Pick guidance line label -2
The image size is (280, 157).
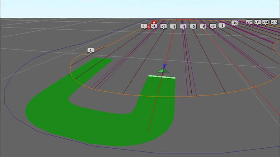(164, 26)
